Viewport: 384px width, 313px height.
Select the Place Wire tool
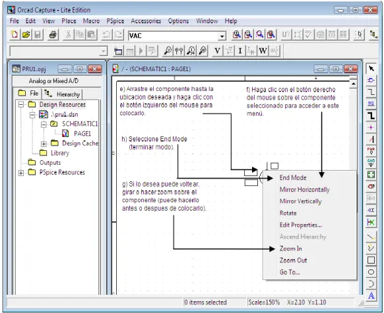(x=371, y=92)
